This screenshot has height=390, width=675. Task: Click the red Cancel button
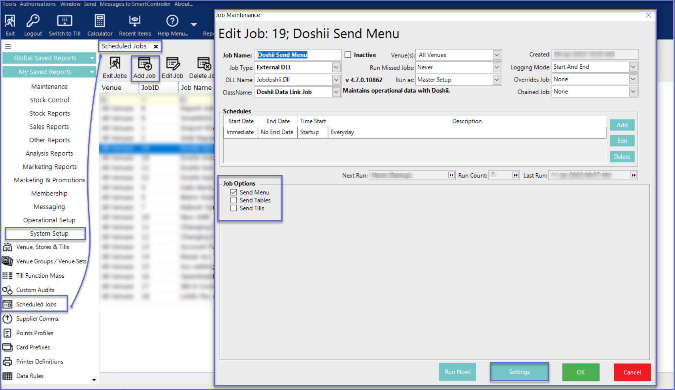point(632,372)
